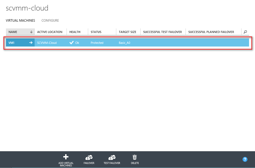Viewport: 255px width, 168px height.
Task: Click the SCVMM-Cloud location cell
Action: (47, 43)
